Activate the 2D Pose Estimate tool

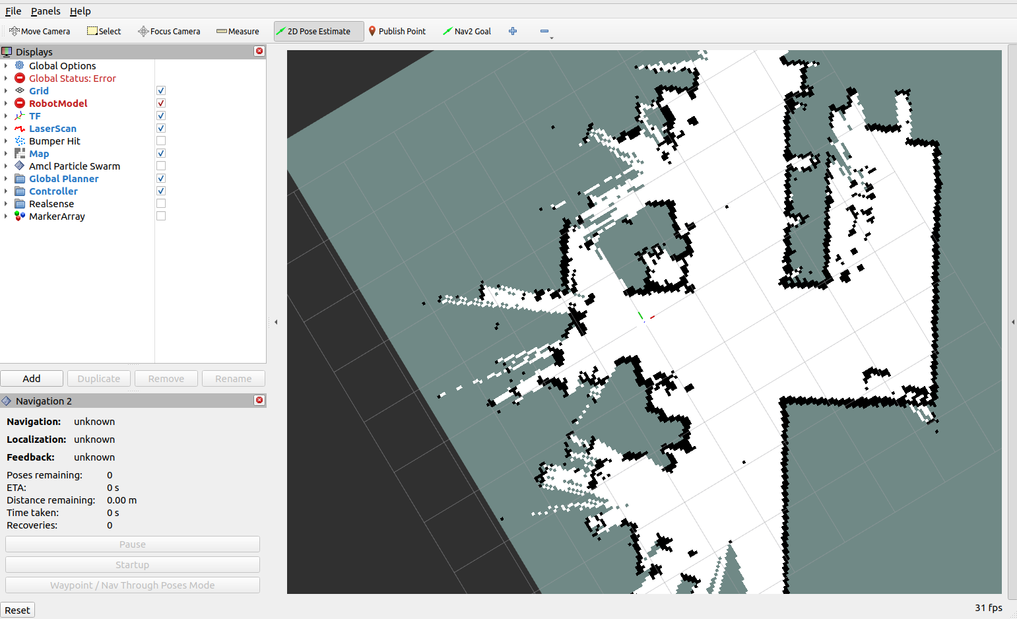click(x=319, y=31)
